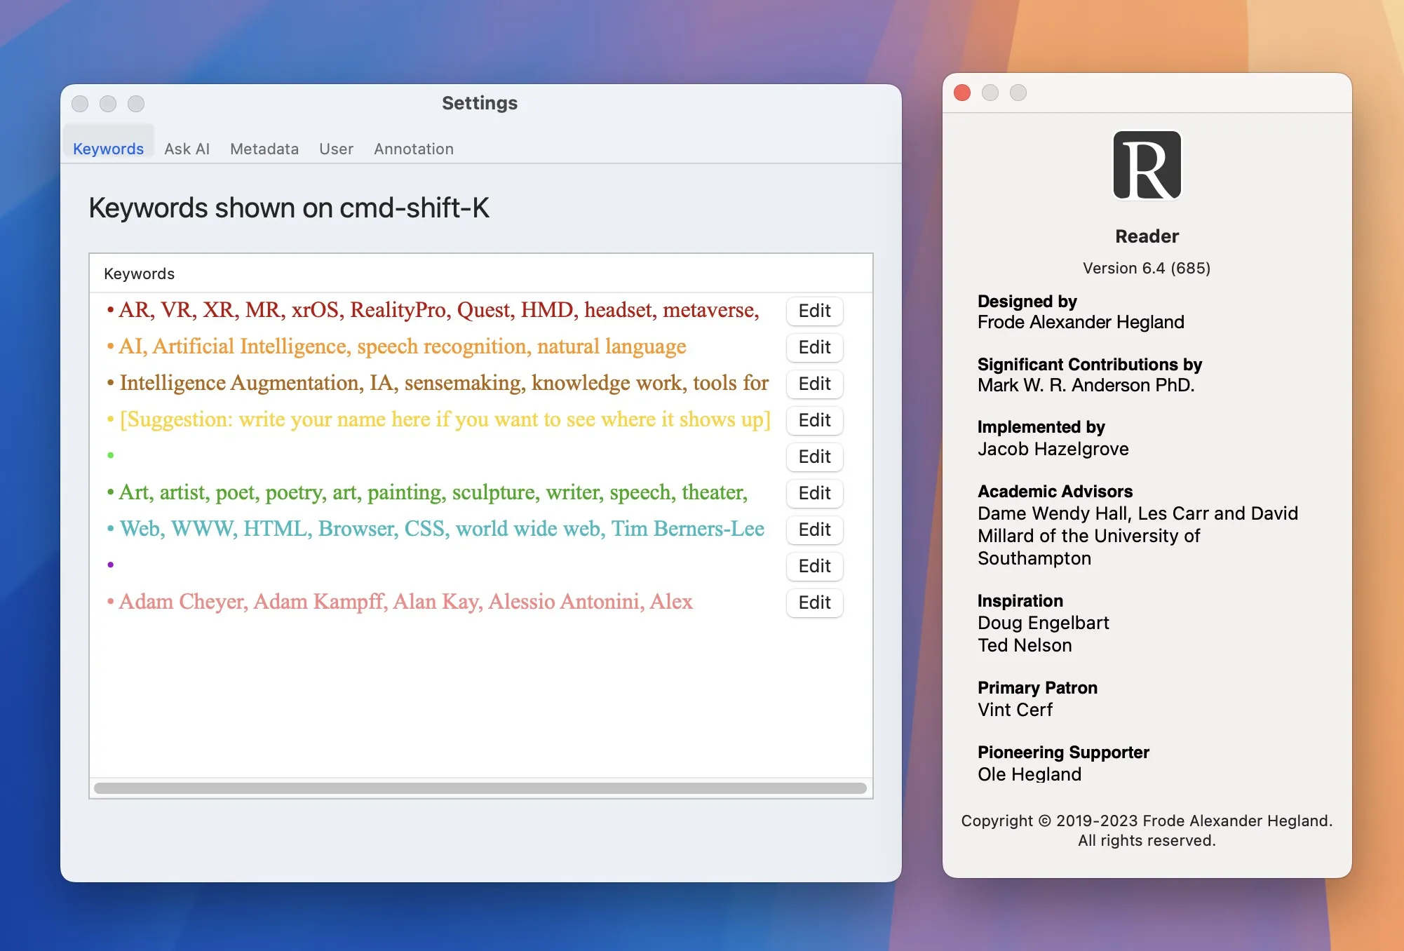Image resolution: width=1404 pixels, height=951 pixels.
Task: Click the yellow Suggestion placeholder text
Action: [x=445, y=419]
